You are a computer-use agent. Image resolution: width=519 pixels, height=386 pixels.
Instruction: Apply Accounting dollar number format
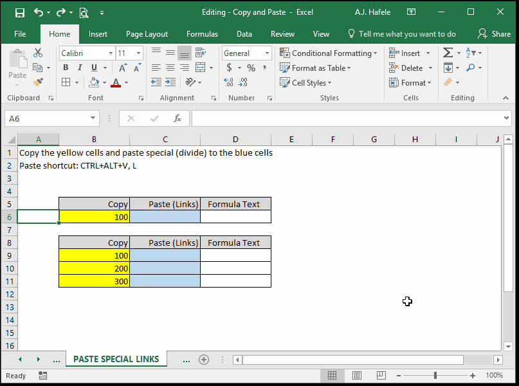(229, 68)
